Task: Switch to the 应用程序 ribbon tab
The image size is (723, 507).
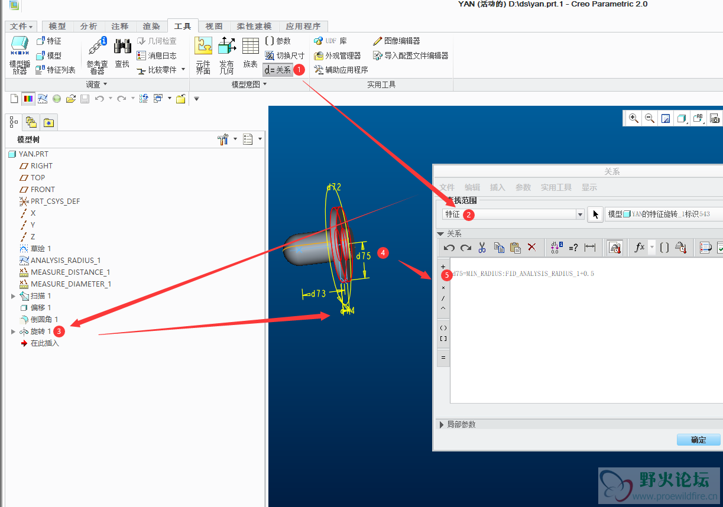Action: tap(303, 27)
